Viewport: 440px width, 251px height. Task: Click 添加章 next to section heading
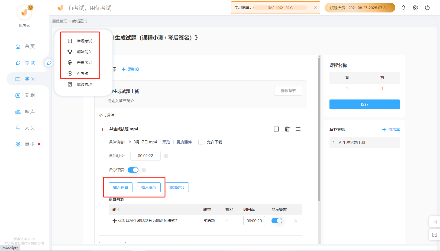[x=131, y=69]
